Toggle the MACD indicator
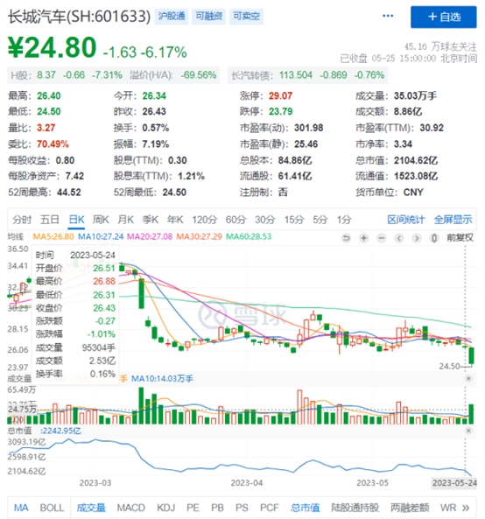Viewport: 485px width, 519px height. pos(131,508)
